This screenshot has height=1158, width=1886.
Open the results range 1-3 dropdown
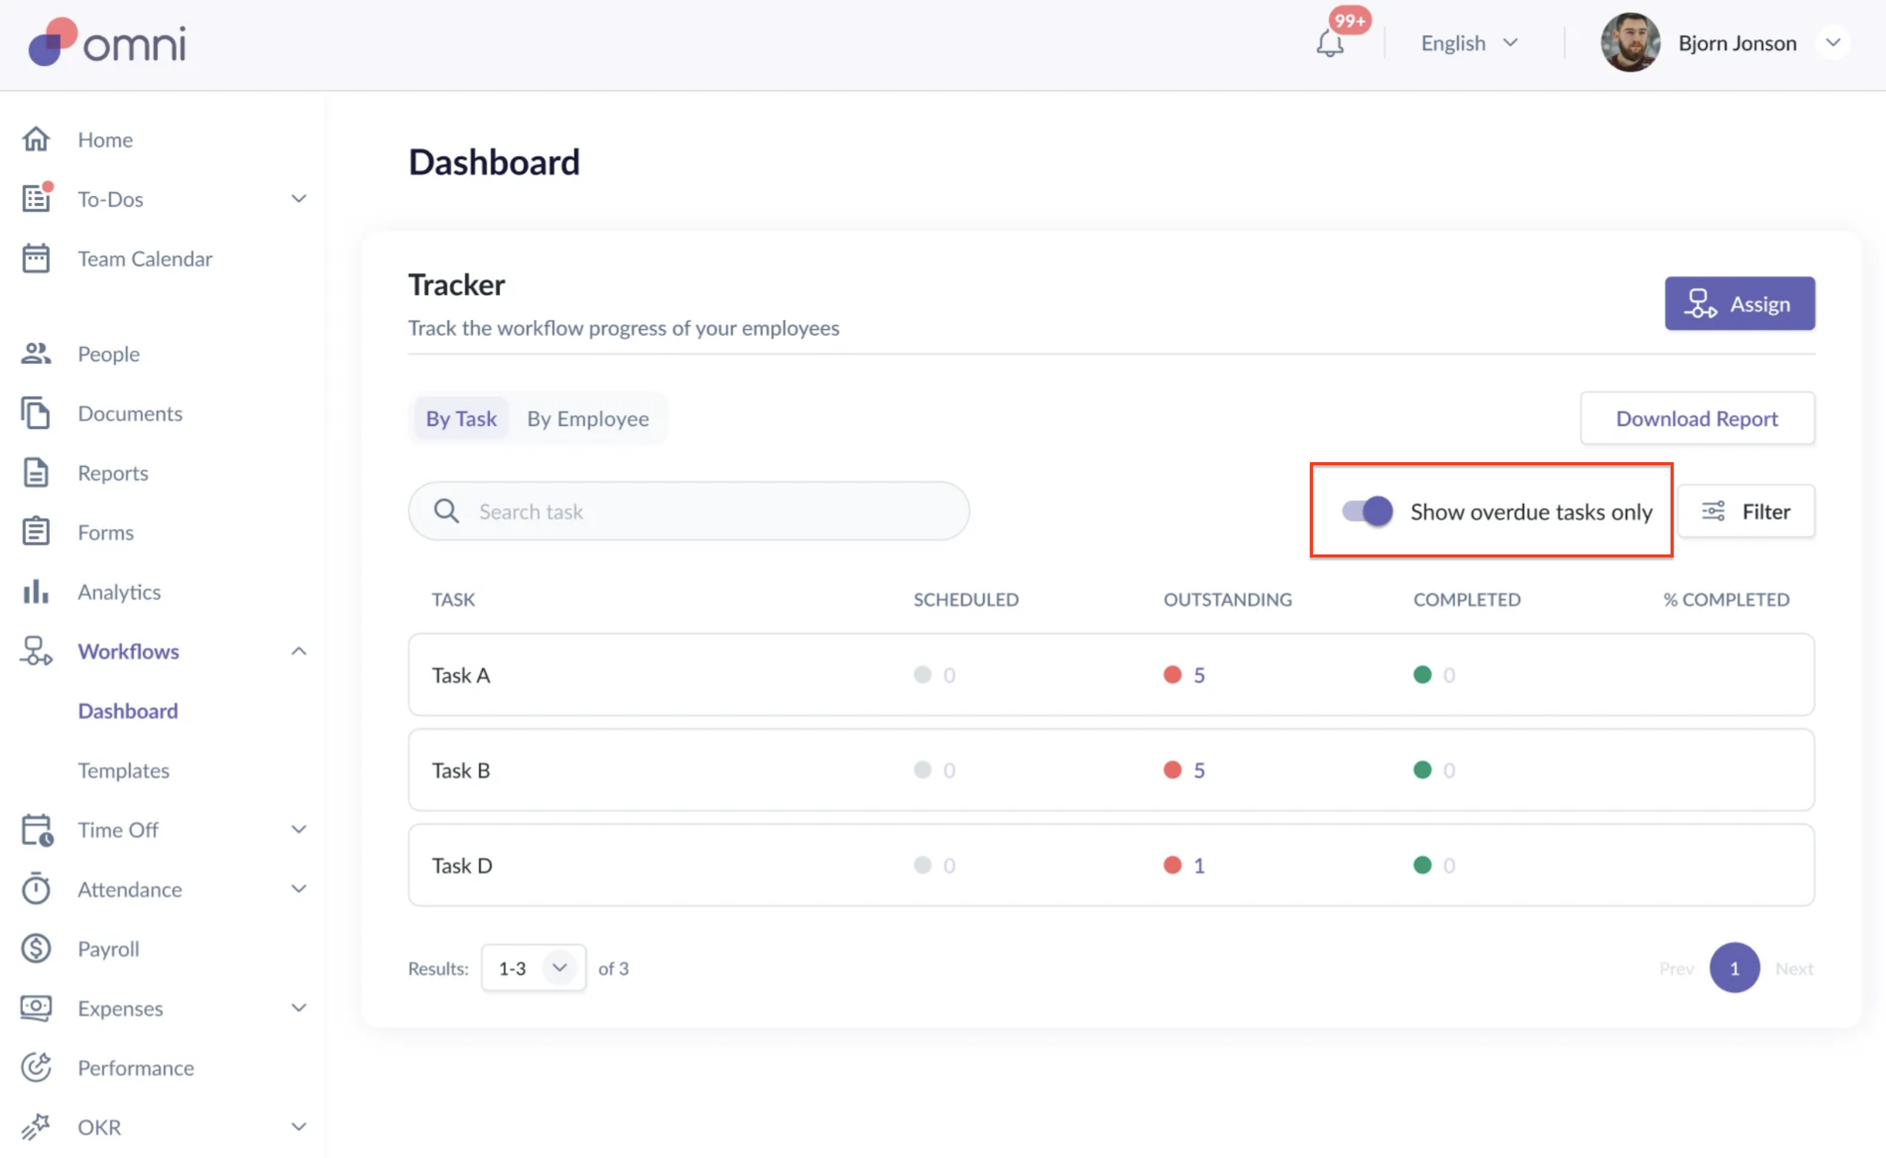533,968
